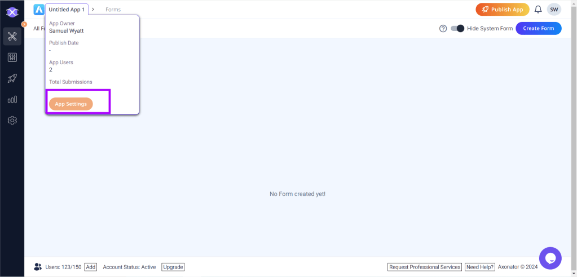Open the SW user profile menu
Image resolution: width=577 pixels, height=277 pixels.
(x=554, y=10)
